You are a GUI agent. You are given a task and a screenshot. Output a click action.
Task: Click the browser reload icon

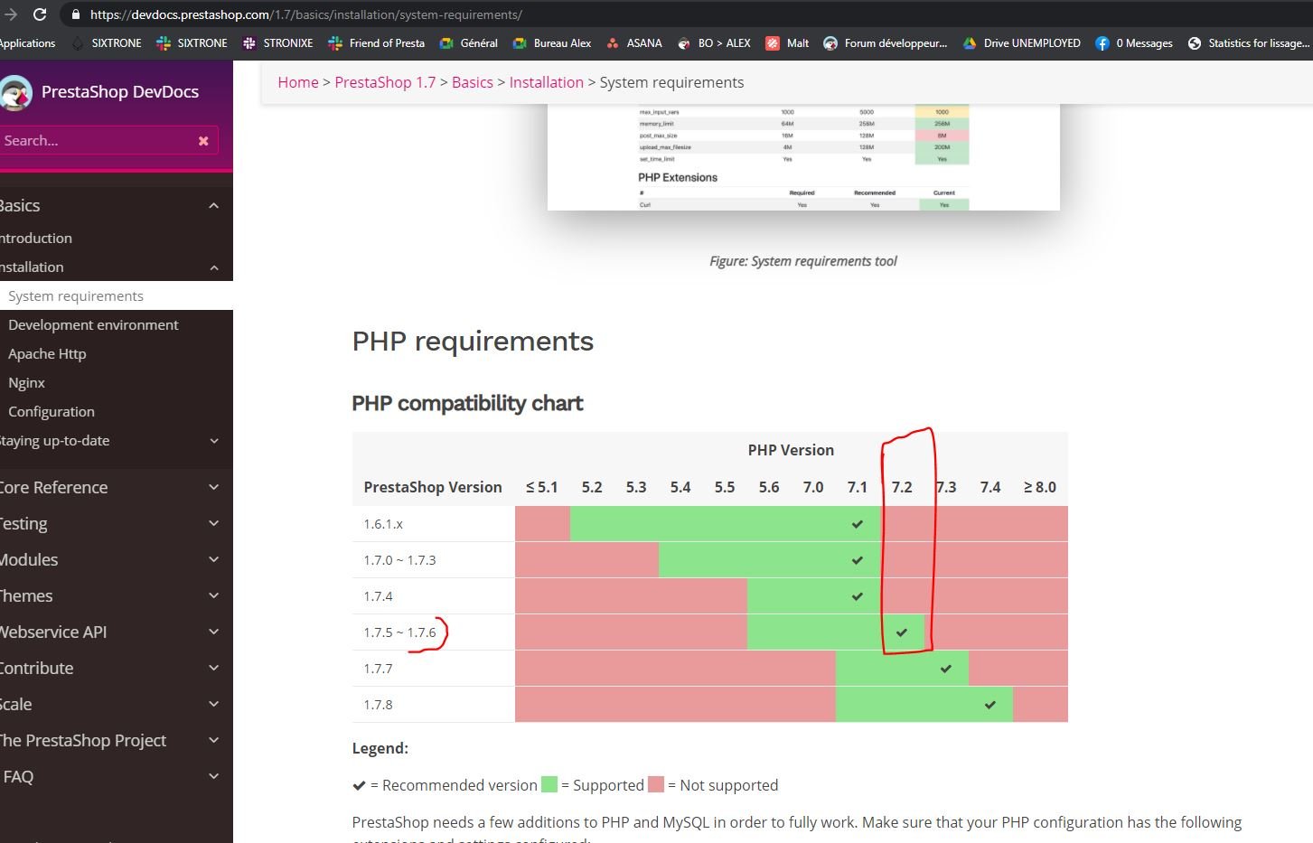(x=40, y=14)
